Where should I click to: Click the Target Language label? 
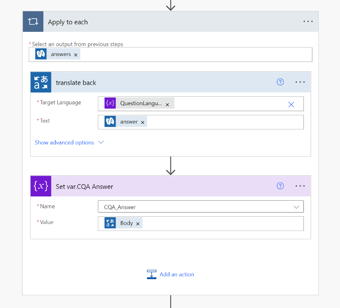point(60,102)
